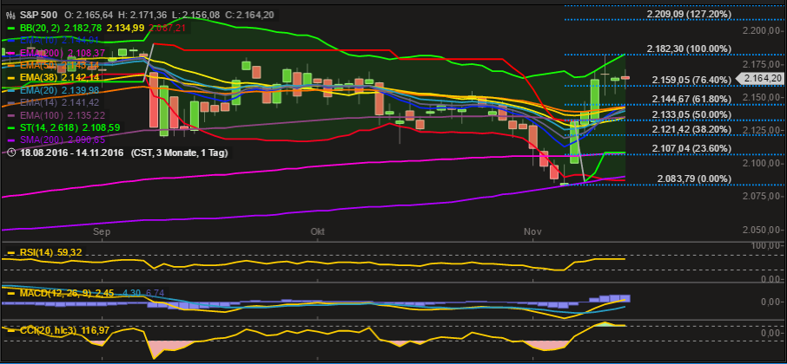This screenshot has height=364, width=787.
Task: Select Fibonacci level 2.209,09 (127.20%)
Action: click(689, 15)
